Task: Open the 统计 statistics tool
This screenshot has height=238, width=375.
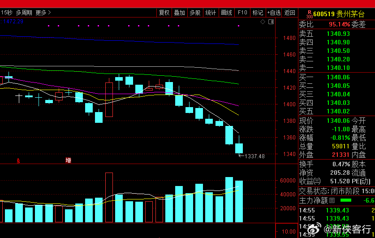Action: (x=211, y=13)
